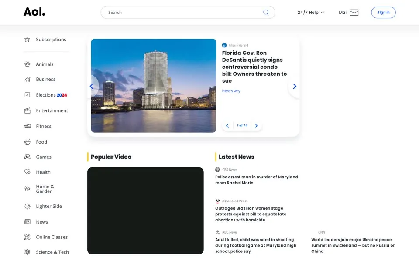Expand the 24/7 Help dropdown
Screen dimensions: 419x261
[310, 13]
